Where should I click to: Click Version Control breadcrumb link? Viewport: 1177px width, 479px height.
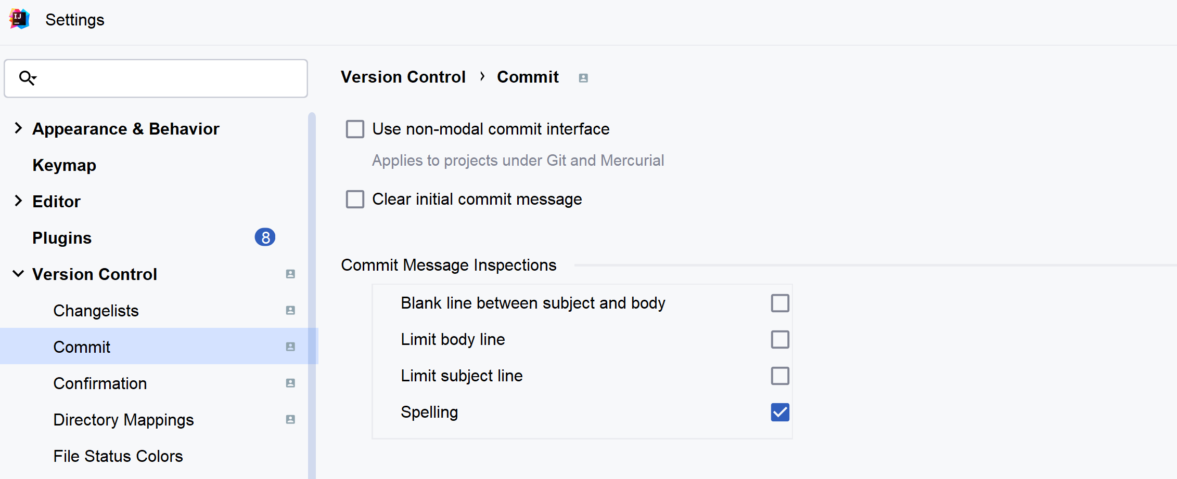click(x=403, y=77)
